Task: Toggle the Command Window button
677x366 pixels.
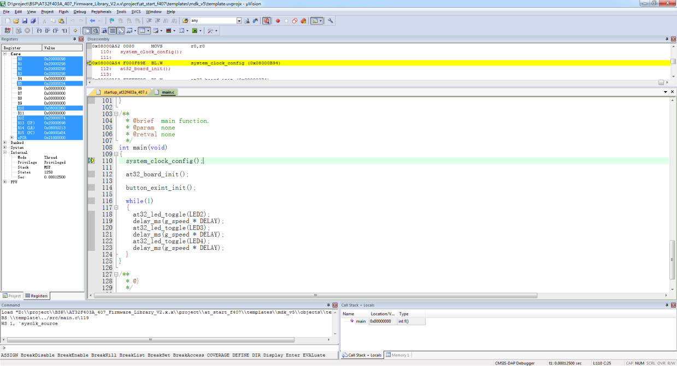Action: (87, 31)
